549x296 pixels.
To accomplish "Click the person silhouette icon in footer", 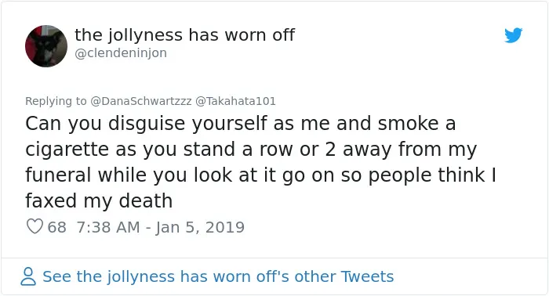I will point(28,276).
